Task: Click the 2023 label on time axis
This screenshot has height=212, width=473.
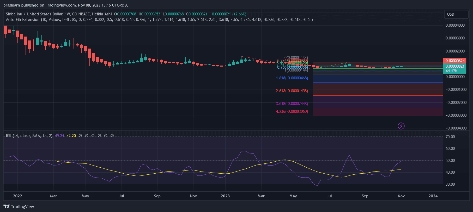Action: click(225, 196)
